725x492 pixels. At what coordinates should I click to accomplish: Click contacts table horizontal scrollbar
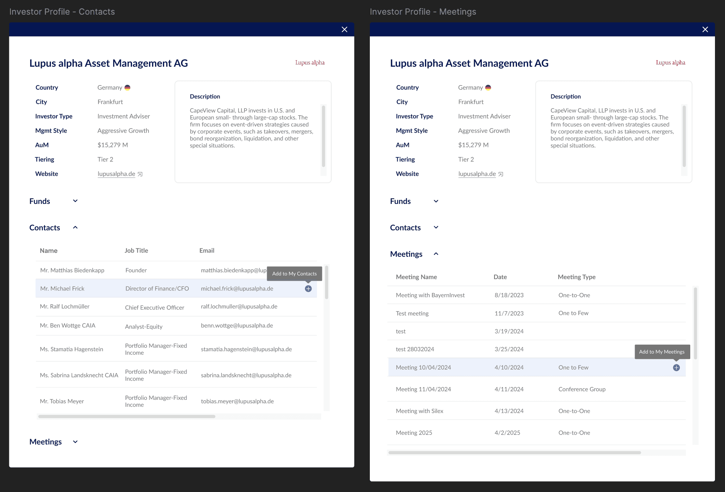tap(127, 416)
